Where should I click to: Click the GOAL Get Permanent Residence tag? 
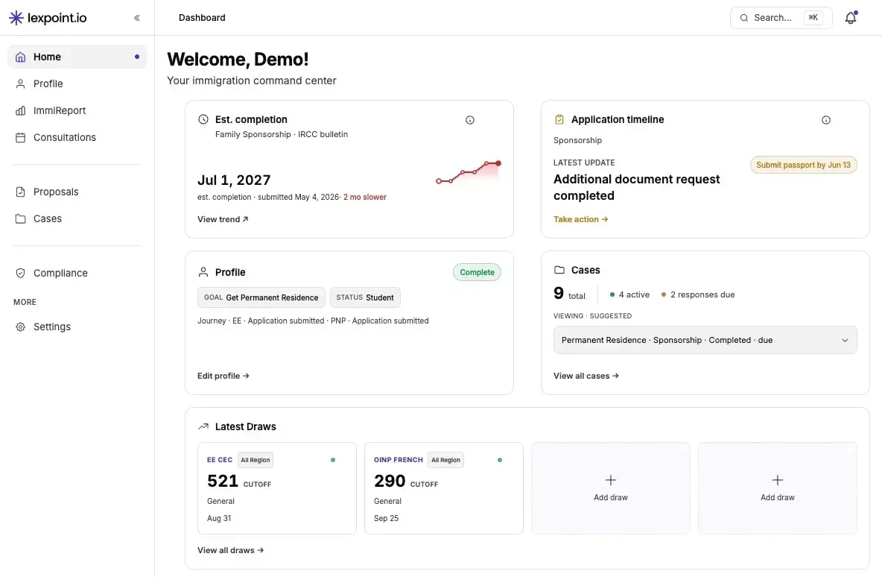point(261,297)
